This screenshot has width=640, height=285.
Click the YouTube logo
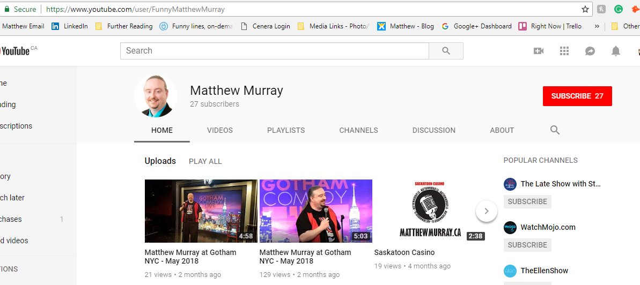[x=16, y=50]
